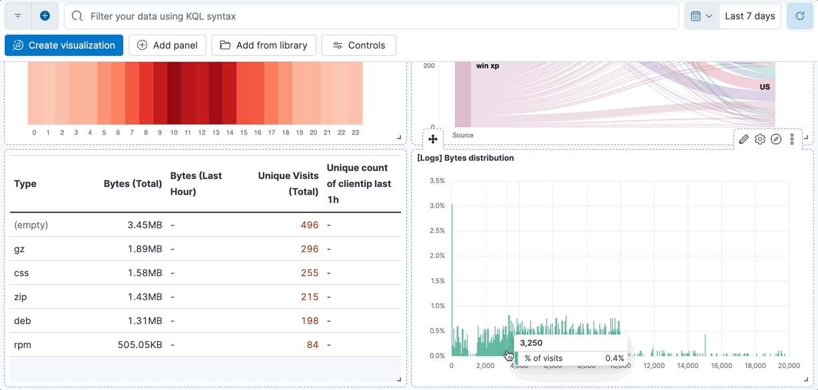Select the move handle on the Sankey panel
Screen dimensions: 818x390
(x=433, y=139)
